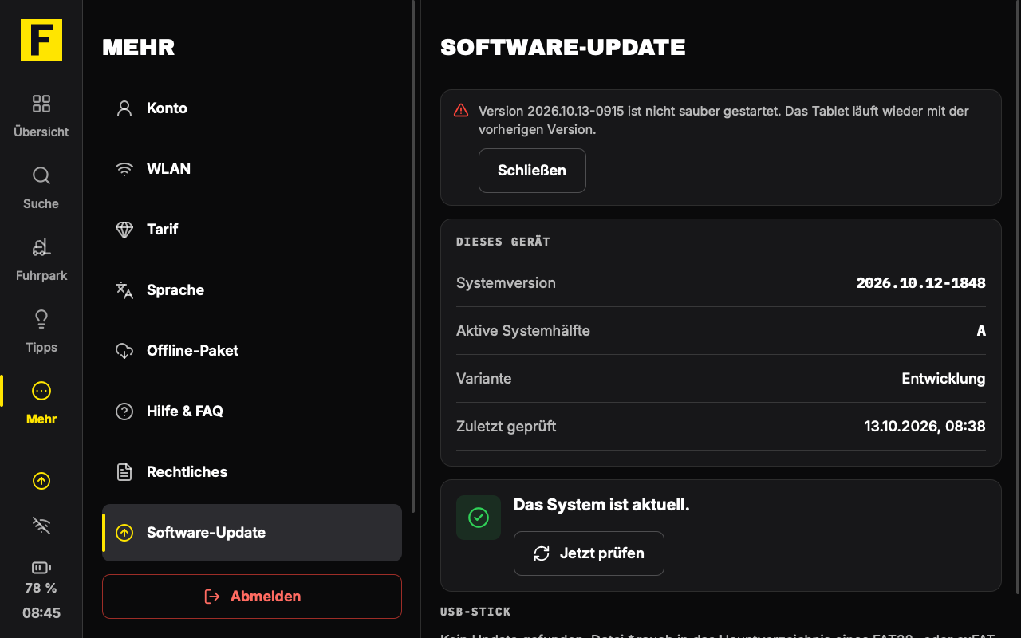Click the Mehr panel scrollbar
Screen dimensions: 1021x638
pyautogui.click(x=412, y=256)
